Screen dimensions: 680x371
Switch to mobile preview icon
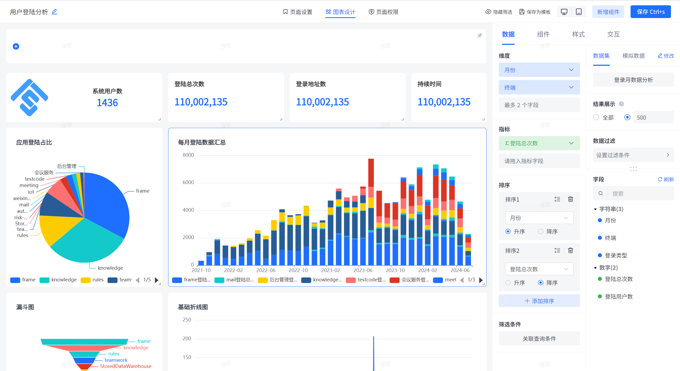tap(578, 12)
